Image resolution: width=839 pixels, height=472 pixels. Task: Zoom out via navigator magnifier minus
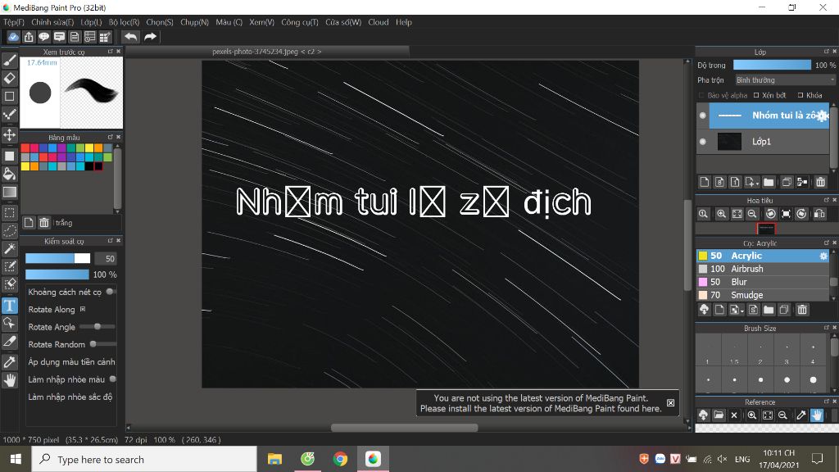pyautogui.click(x=752, y=214)
